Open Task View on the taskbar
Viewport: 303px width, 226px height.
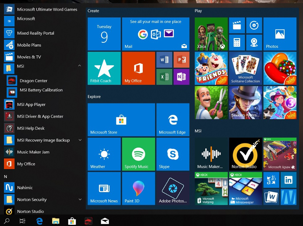(x=23, y=221)
